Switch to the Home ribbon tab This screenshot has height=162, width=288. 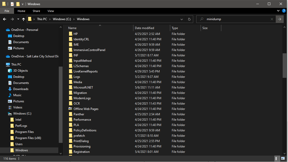point(21,11)
